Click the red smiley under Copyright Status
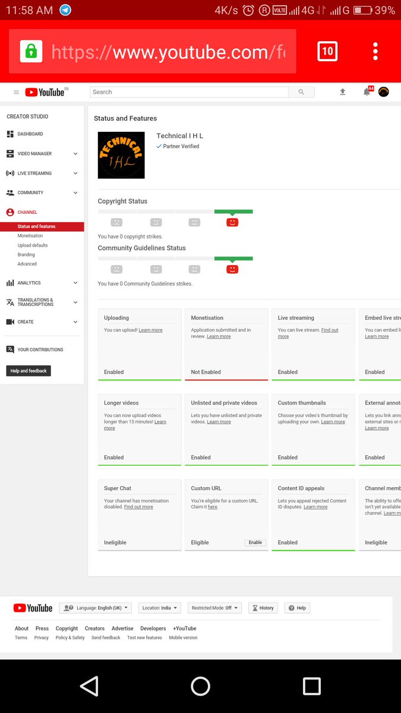Viewport: 401px width, 713px height. (x=232, y=222)
